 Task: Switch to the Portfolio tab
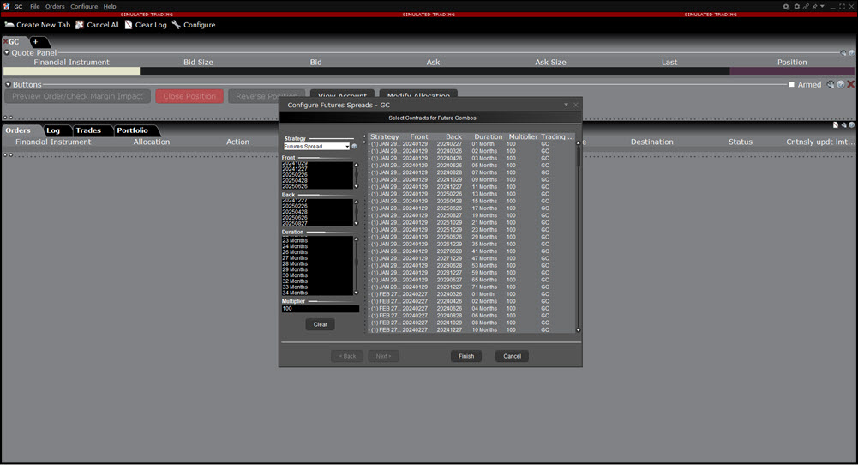tap(132, 130)
